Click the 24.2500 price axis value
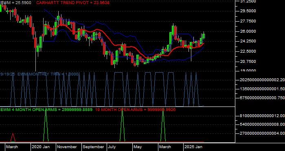Viewport: 285px width, 151px height. (x=248, y=41)
